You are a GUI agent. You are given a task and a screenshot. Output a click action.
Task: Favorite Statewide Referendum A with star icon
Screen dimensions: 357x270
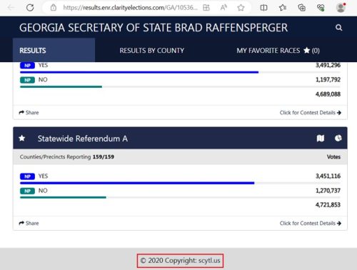pos(22,138)
